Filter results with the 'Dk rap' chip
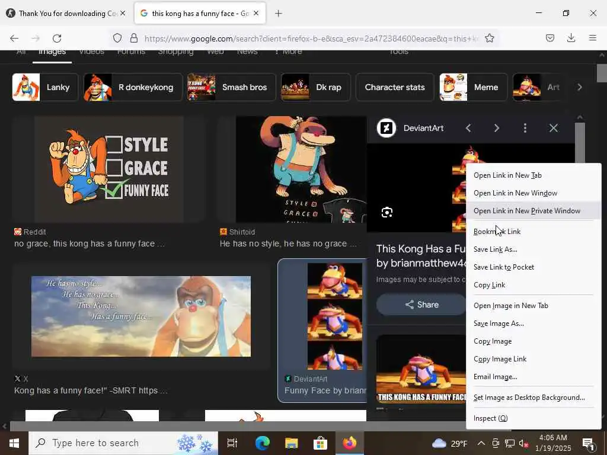Screen dimensions: 607x455 315,87
